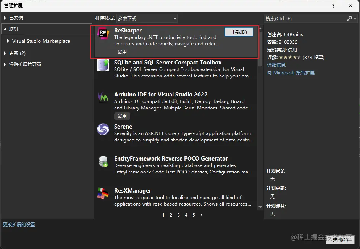Click the 关闭(C) button

click(x=340, y=239)
